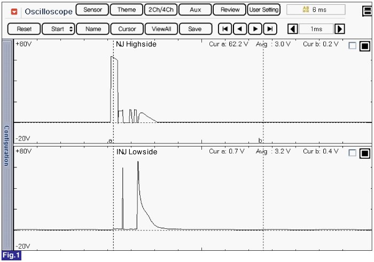The width and height of the screenshot is (374, 262).
Task: Step back one waveform frame
Action: (x=241, y=29)
